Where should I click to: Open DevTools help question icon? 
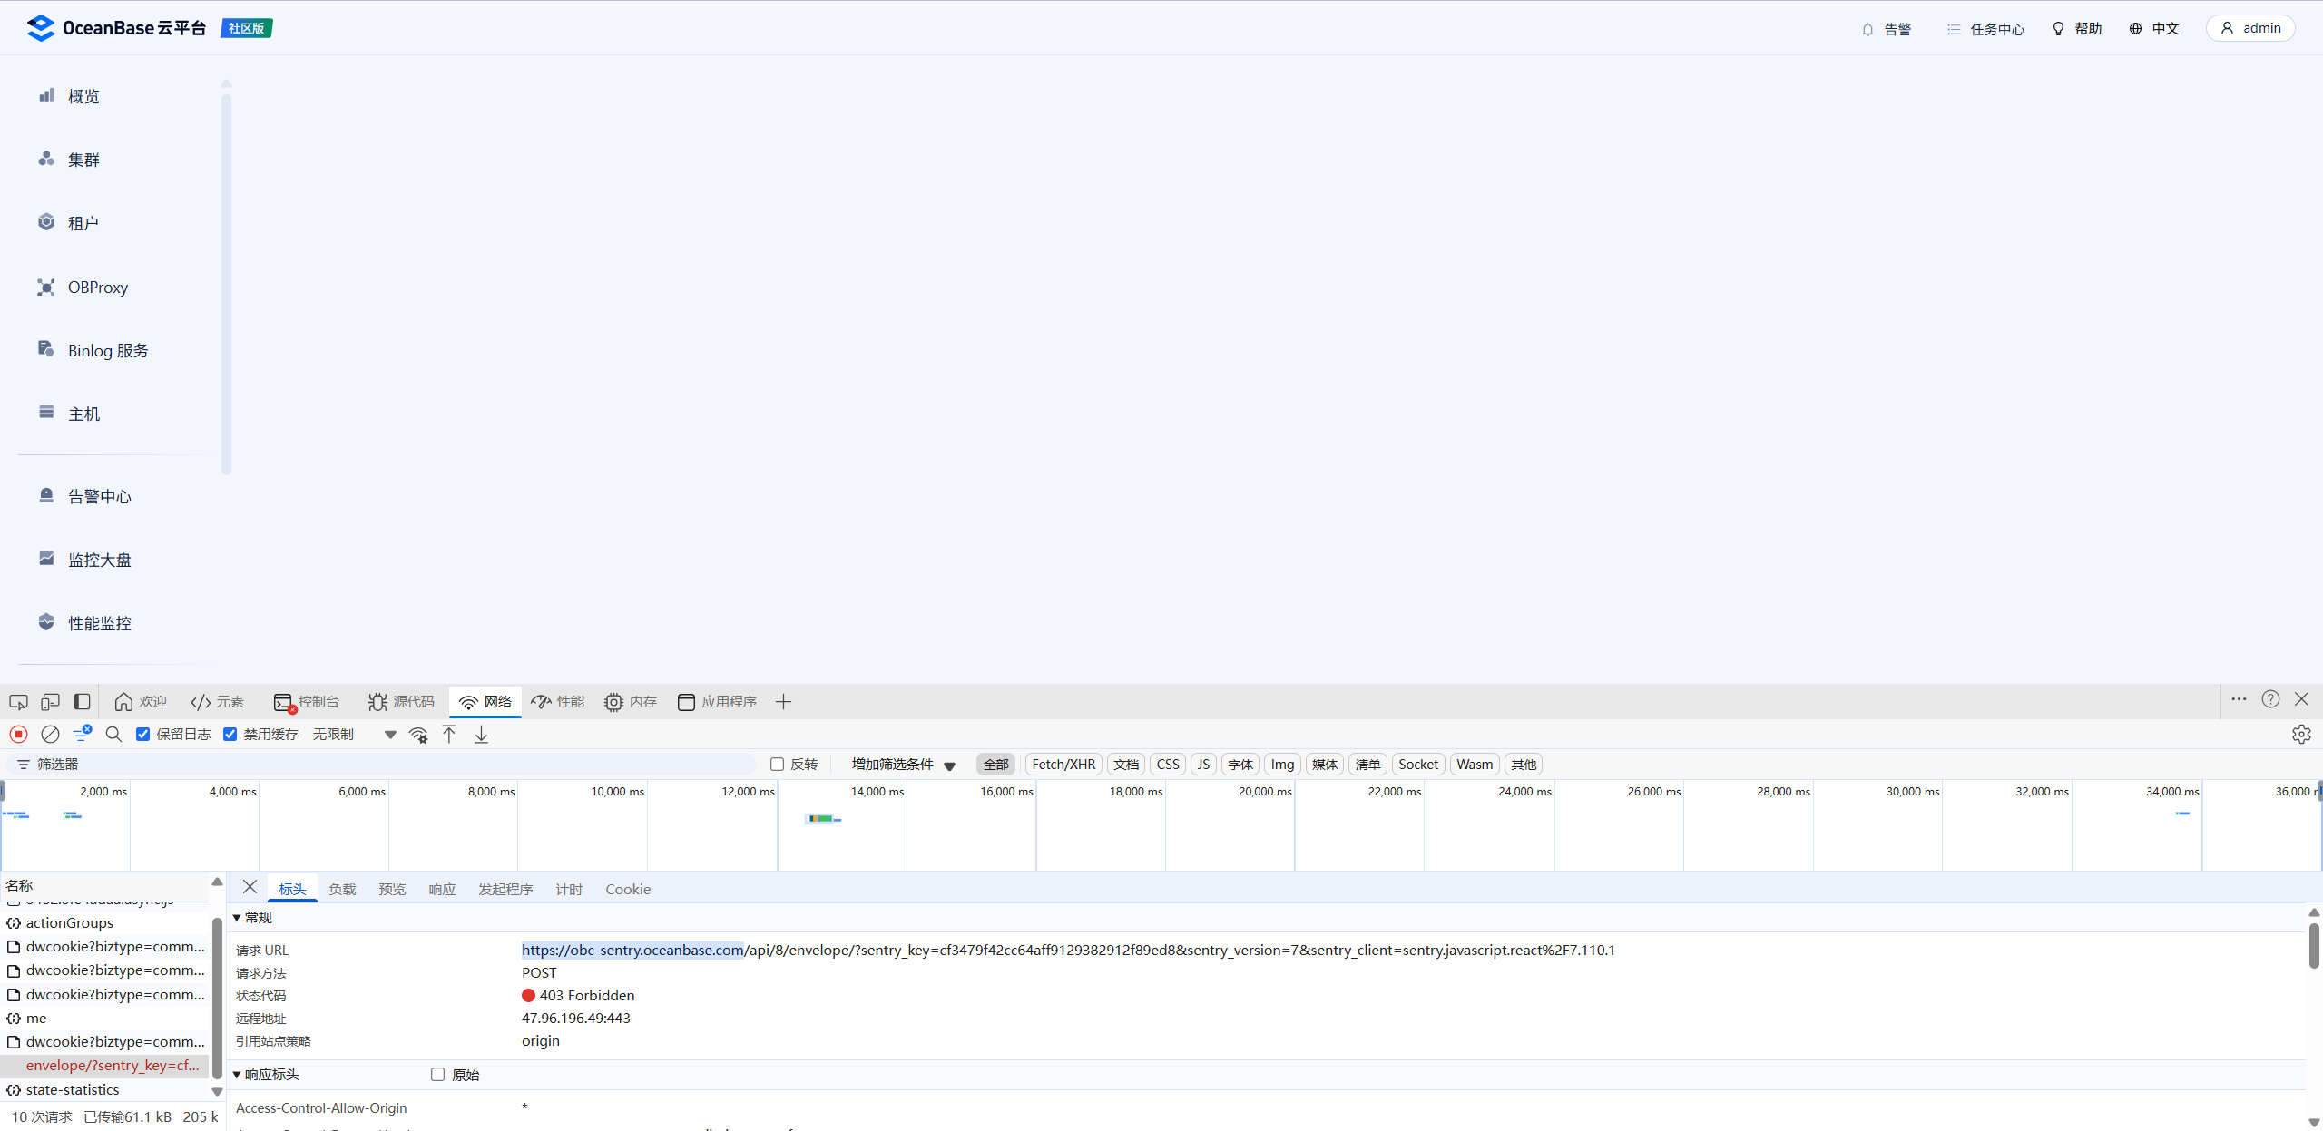pos(2270,699)
